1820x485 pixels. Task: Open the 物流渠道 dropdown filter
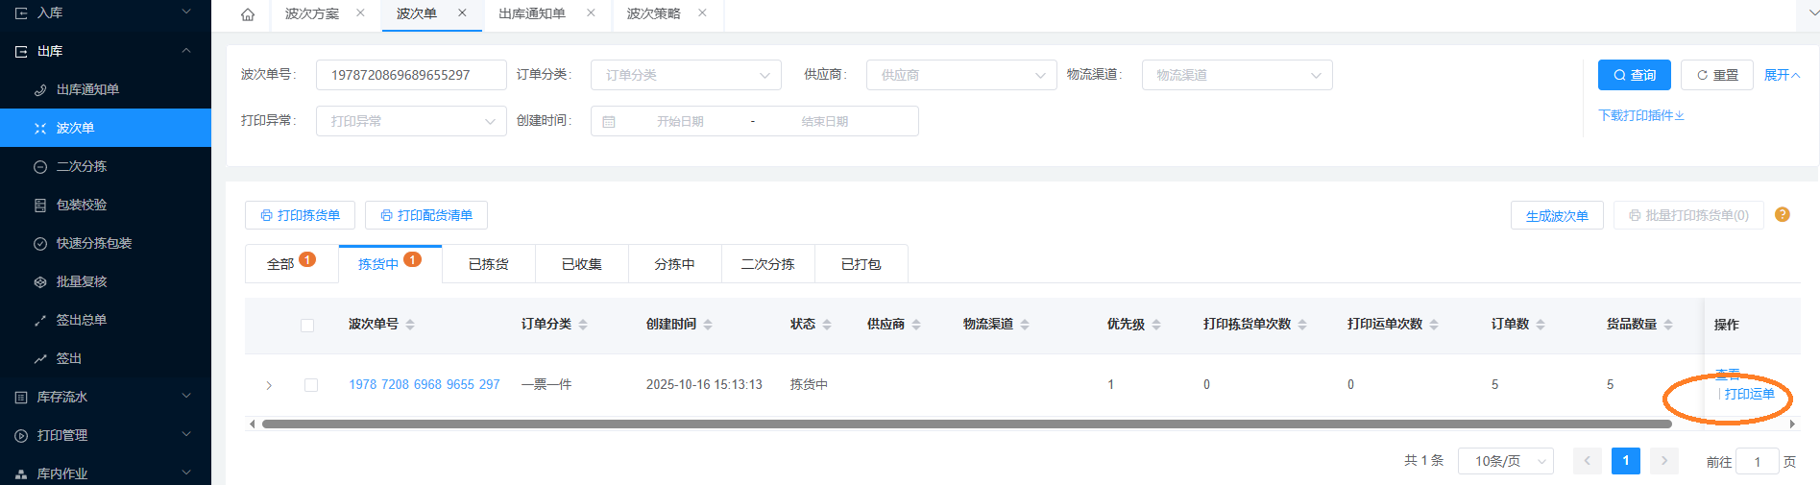pos(1236,75)
